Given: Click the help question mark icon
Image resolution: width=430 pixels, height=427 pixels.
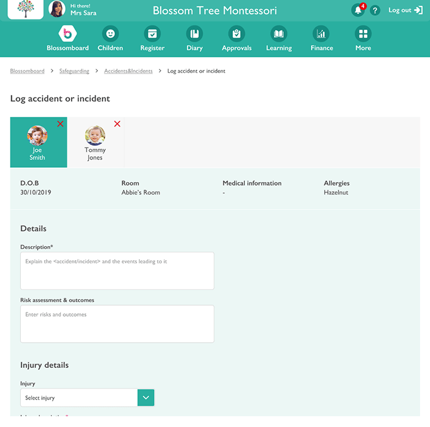Looking at the screenshot, I should tap(375, 11).
